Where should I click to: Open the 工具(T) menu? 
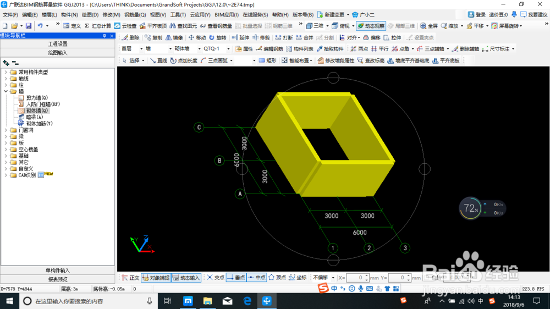178,15
